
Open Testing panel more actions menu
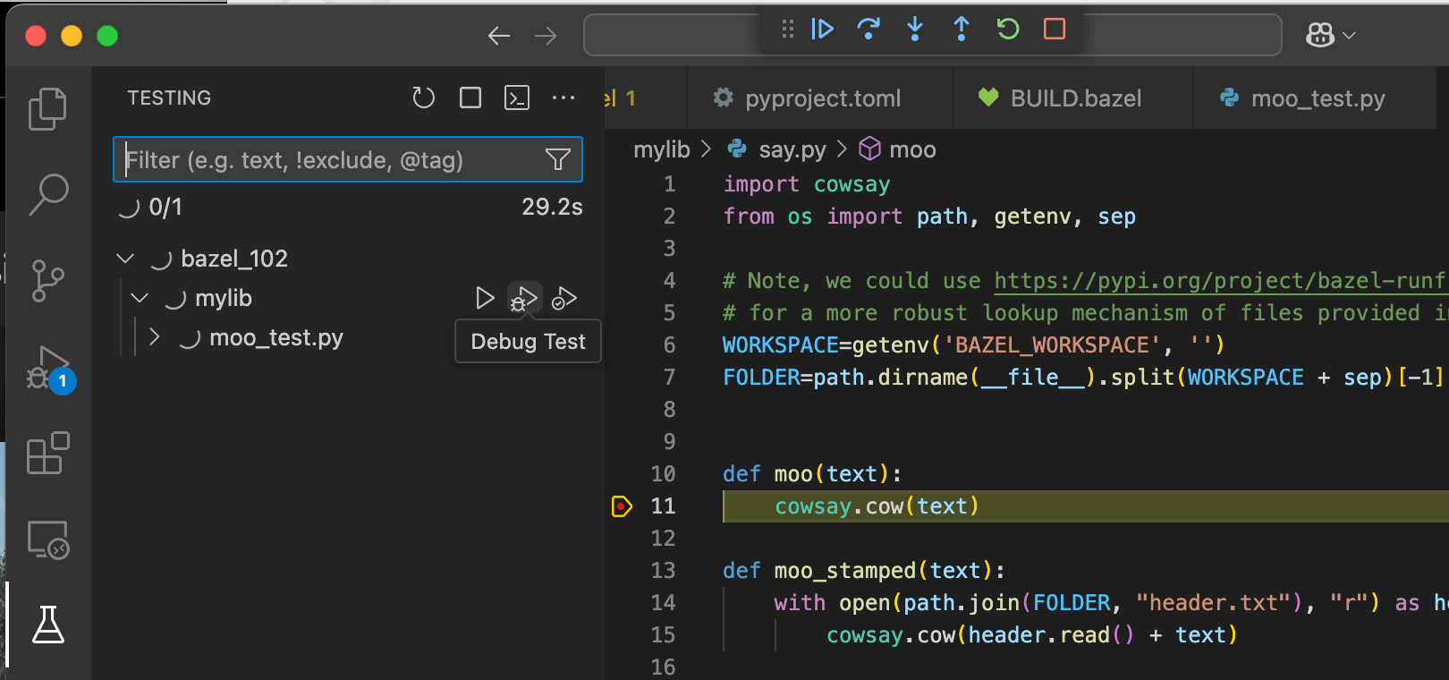click(563, 98)
